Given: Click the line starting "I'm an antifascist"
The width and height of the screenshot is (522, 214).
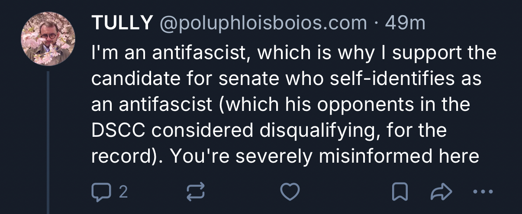Looking at the screenshot, I should (293, 53).
